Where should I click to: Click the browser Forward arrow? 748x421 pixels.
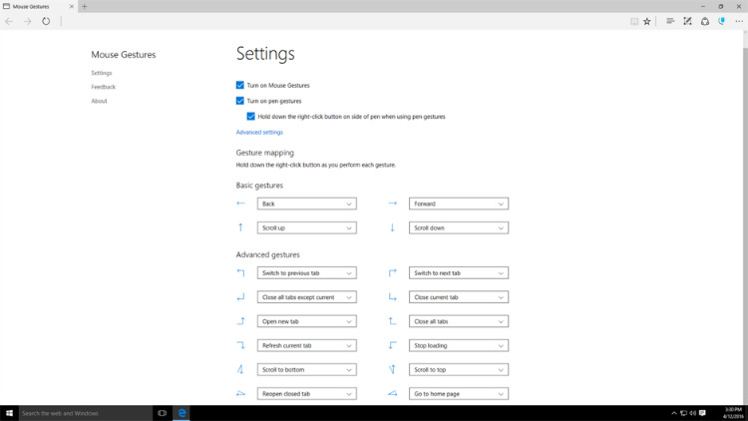(28, 21)
